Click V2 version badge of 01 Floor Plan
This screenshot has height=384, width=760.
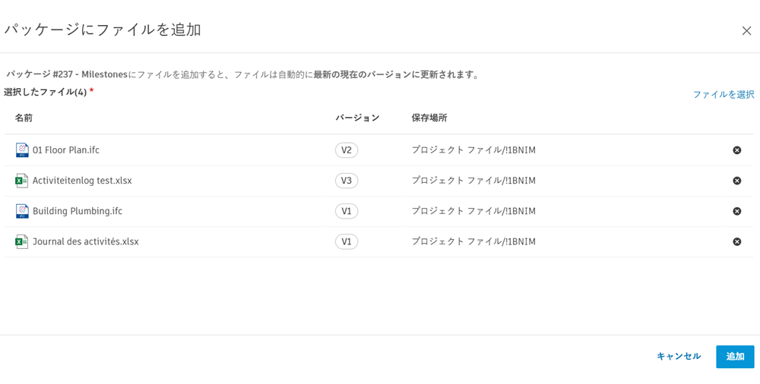pos(347,150)
